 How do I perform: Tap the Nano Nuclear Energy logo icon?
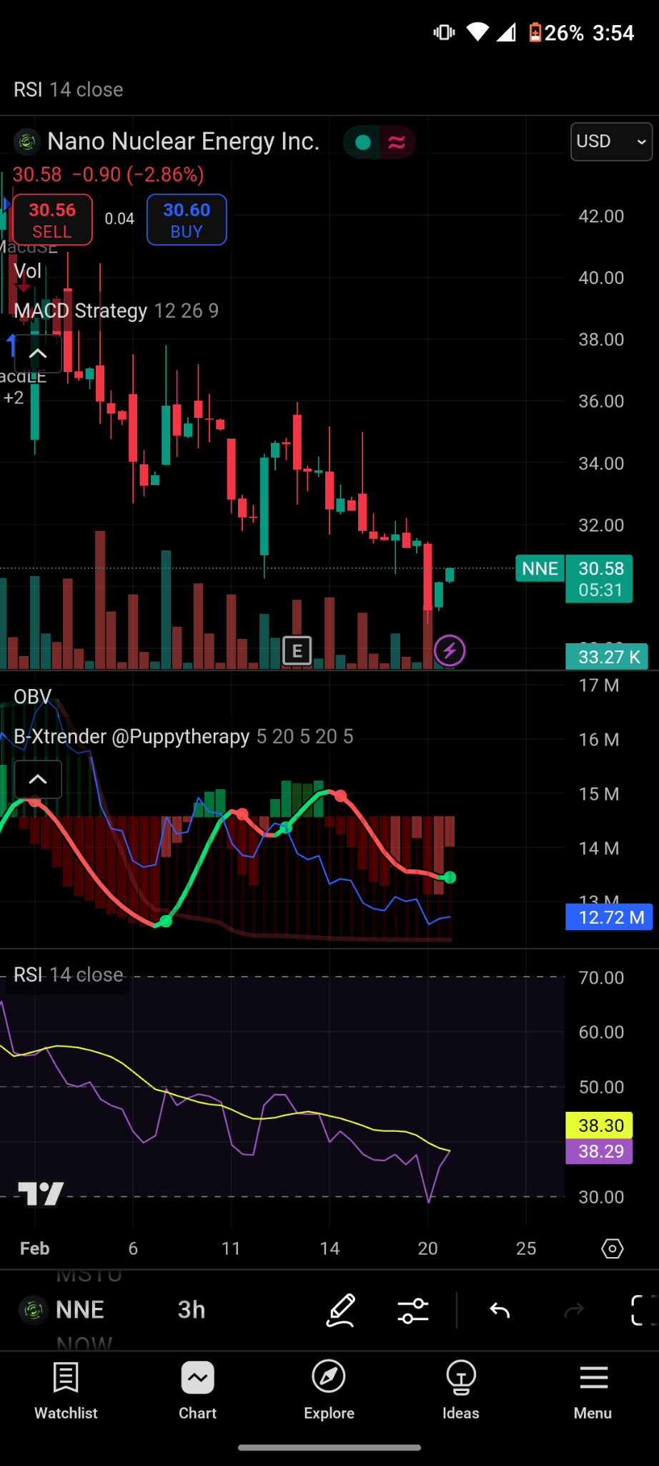coord(27,142)
